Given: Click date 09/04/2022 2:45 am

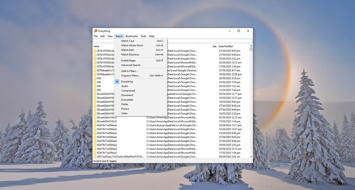Looking at the screenshot, I should coord(230,157).
